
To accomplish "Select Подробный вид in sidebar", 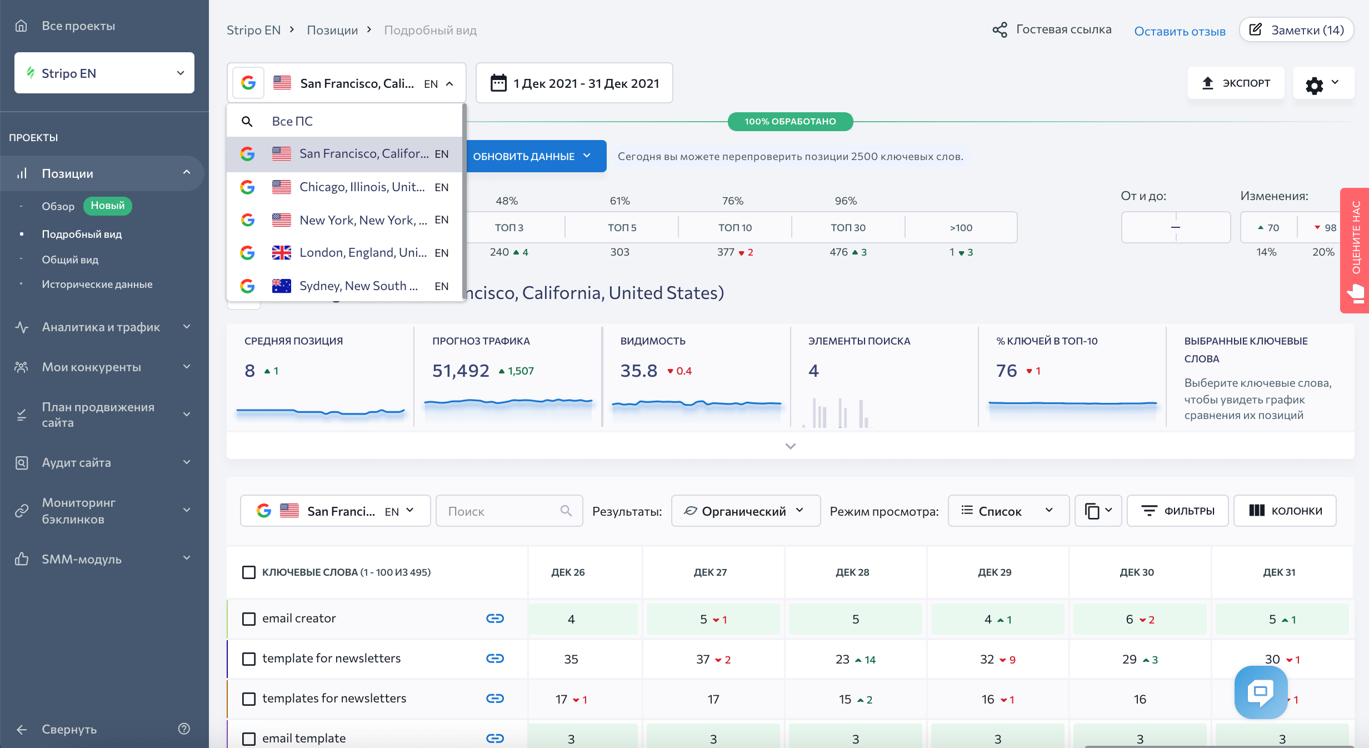I will pyautogui.click(x=82, y=234).
